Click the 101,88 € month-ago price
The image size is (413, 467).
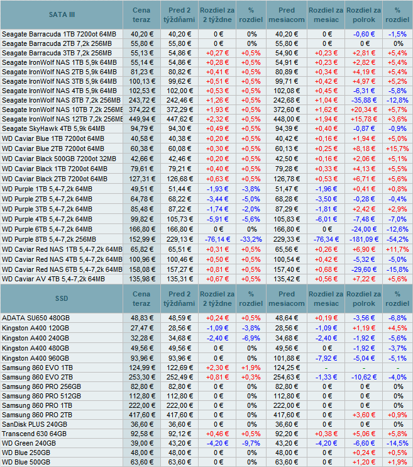pyautogui.click(x=285, y=358)
